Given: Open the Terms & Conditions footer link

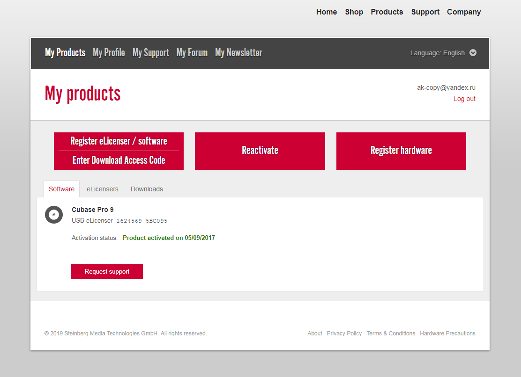Looking at the screenshot, I should 391,333.
